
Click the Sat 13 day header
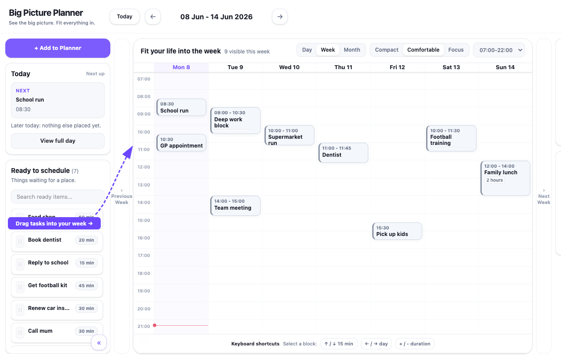(451, 67)
